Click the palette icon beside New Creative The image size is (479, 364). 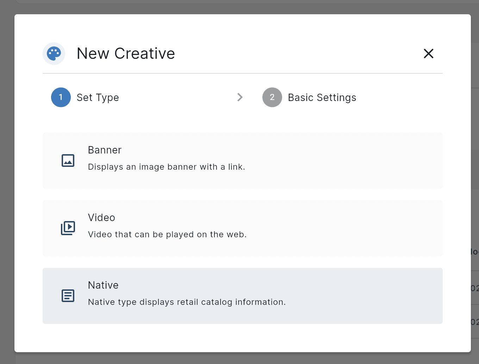54,54
